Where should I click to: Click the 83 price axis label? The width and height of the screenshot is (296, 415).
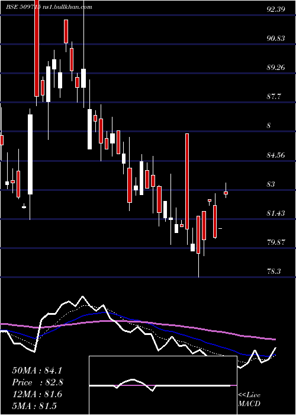coord(271,184)
